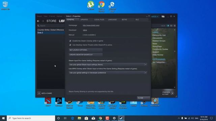
Task: Open the Discussions link
Action: tap(157, 38)
